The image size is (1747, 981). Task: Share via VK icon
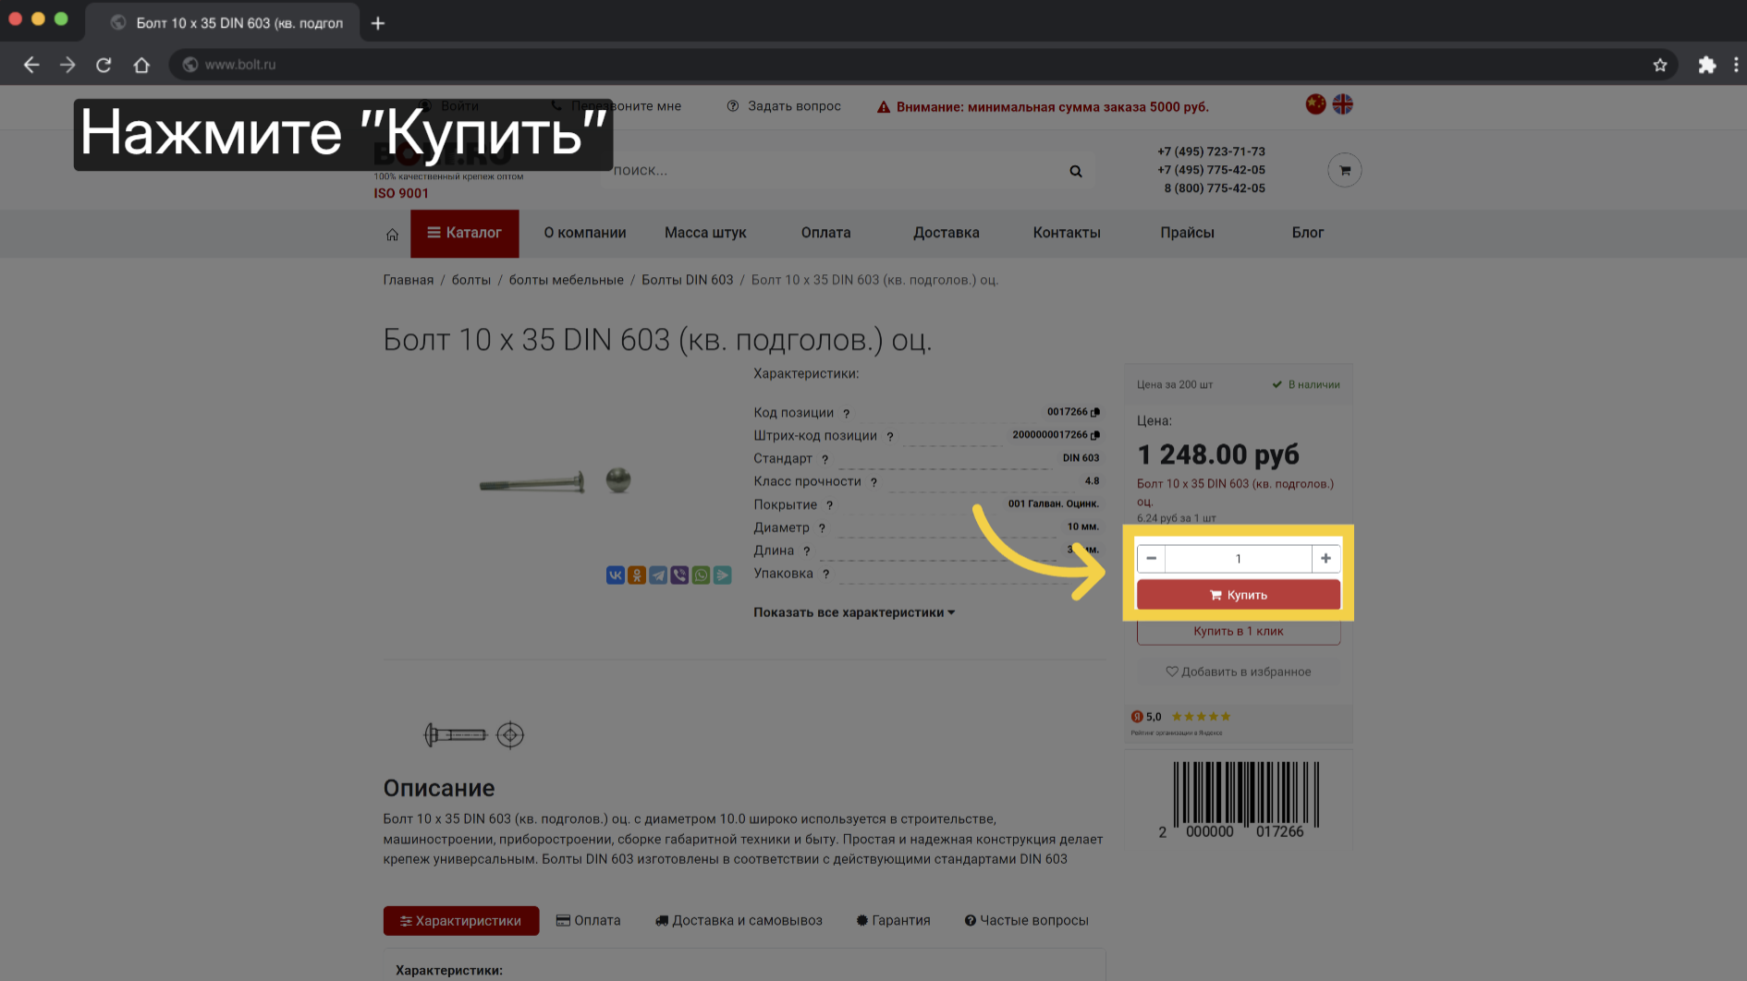pyautogui.click(x=616, y=575)
